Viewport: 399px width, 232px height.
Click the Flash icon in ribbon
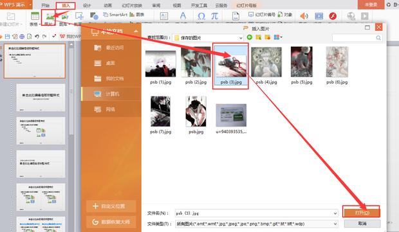[x=333, y=16]
